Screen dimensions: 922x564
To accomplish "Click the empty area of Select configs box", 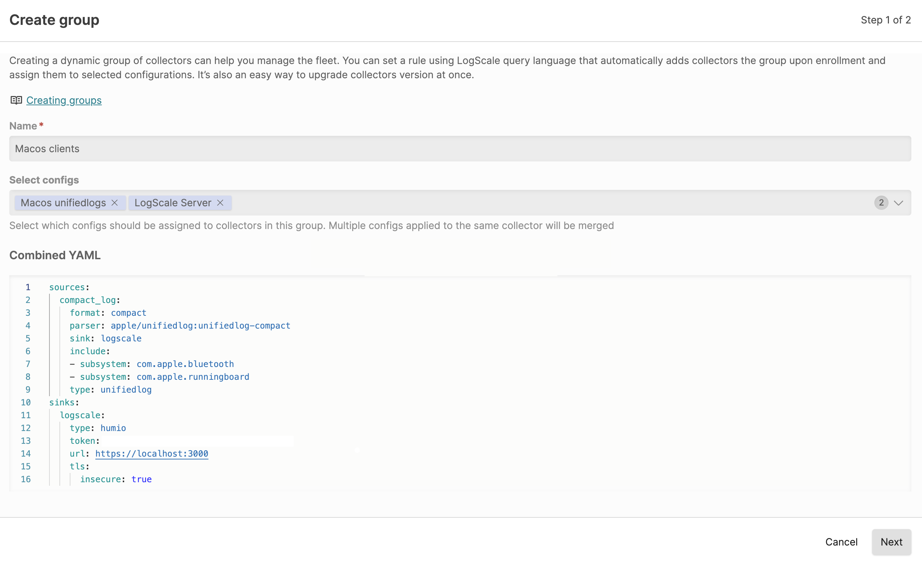I will [x=524, y=203].
